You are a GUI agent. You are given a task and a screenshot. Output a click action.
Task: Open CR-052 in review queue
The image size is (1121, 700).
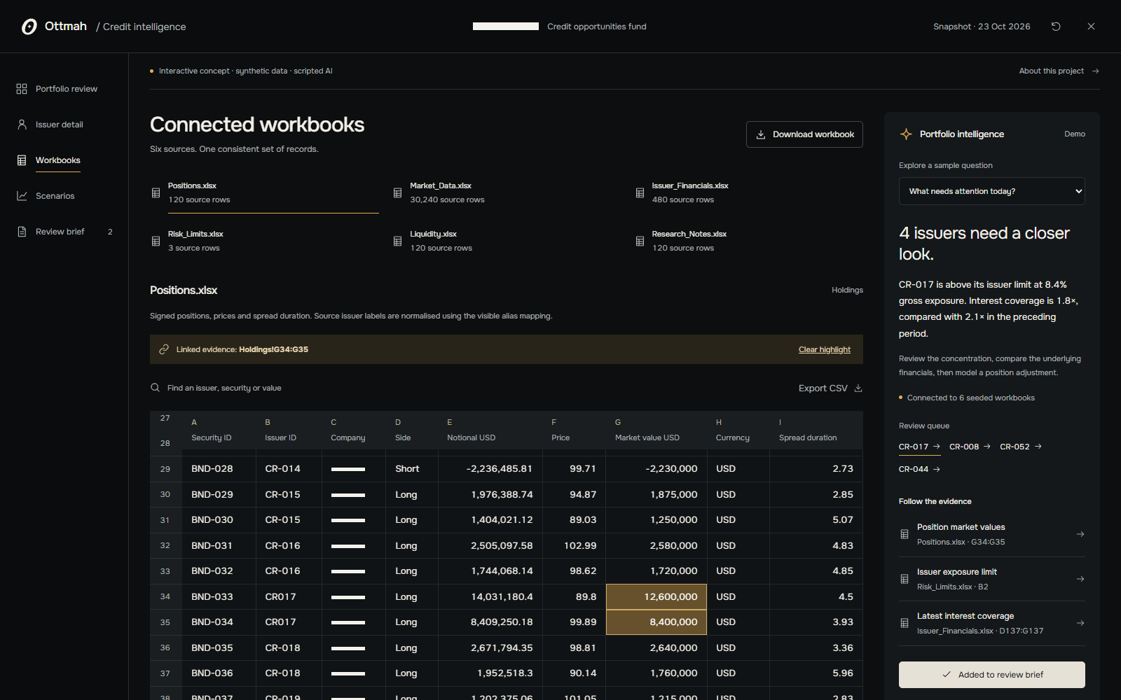point(1021,447)
